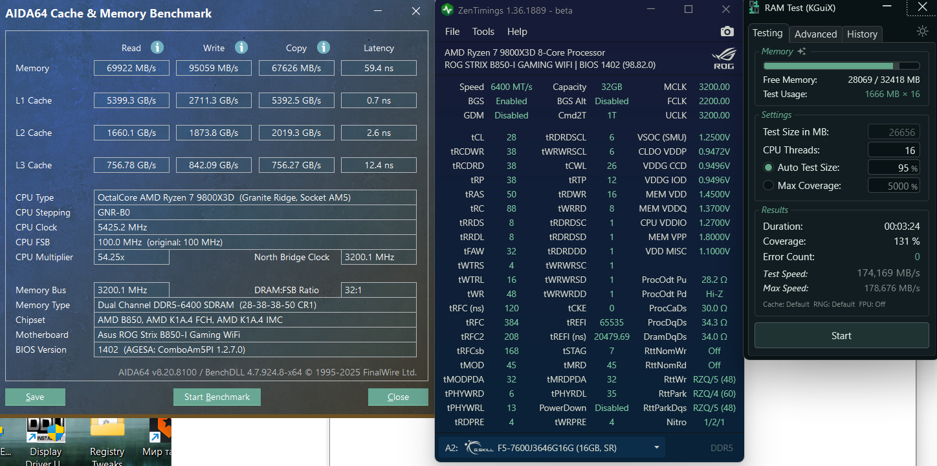Click the Memory Read value 69922 MB/s
Screen dimensions: 937x466
[x=131, y=68]
